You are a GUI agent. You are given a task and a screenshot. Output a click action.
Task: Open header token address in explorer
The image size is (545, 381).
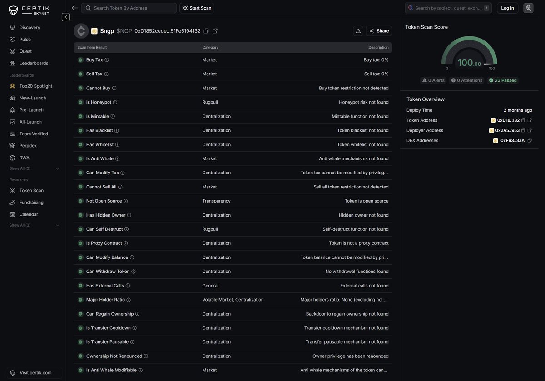click(x=215, y=31)
